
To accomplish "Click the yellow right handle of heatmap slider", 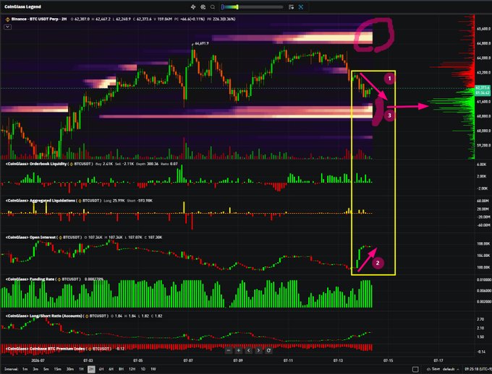I will click(237, 7).
